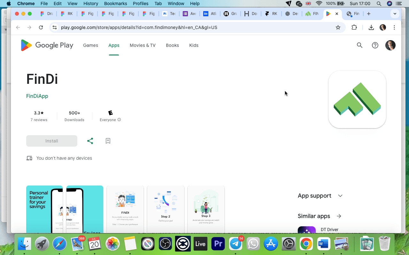Open Spotlight search in menu bar
This screenshot has height=255, width=409.
click(379, 4)
